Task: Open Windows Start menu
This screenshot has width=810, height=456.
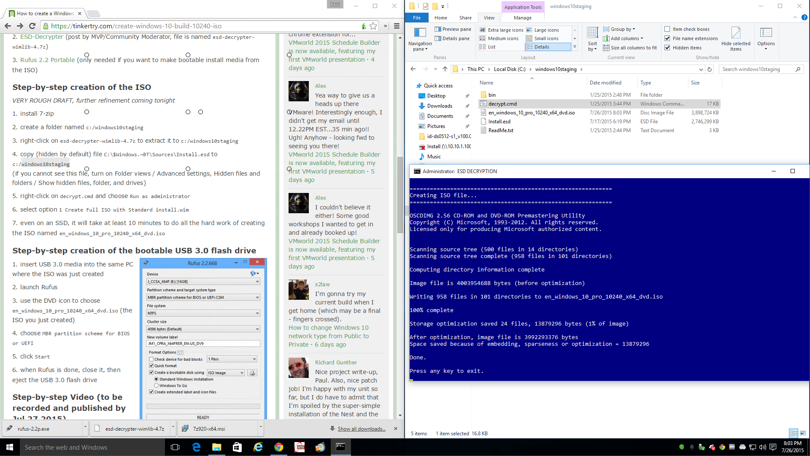Action: 10,447
